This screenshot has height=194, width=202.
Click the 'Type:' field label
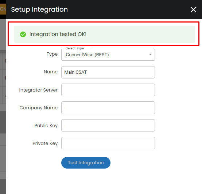[53, 54]
